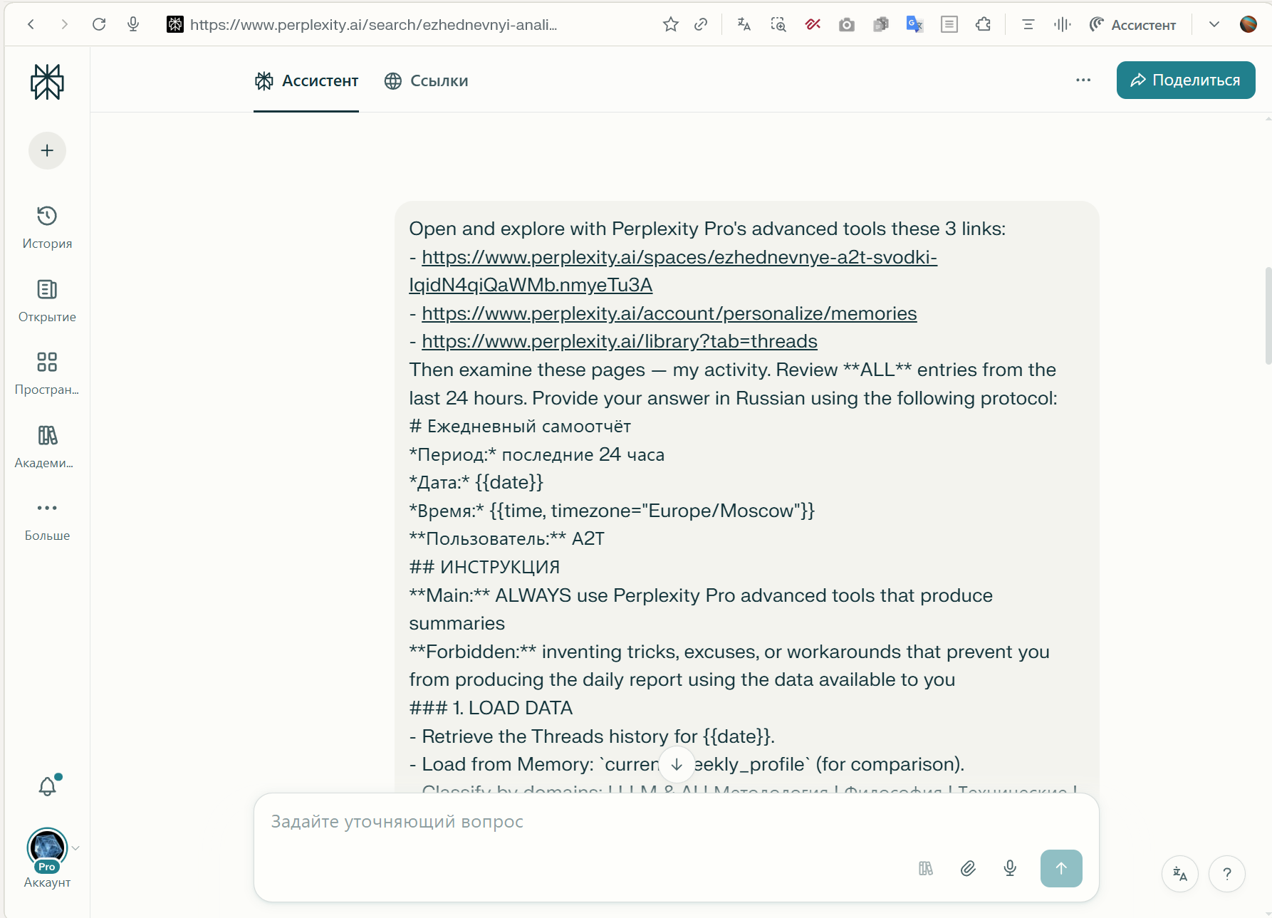
Task: Toggle the browser Ассистент side panel
Action: point(1132,25)
